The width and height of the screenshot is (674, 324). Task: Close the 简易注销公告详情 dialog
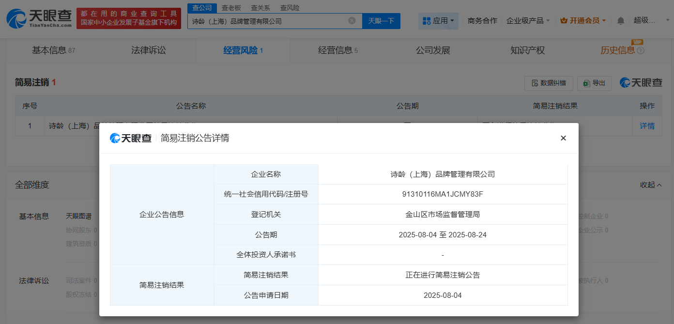[563, 138]
